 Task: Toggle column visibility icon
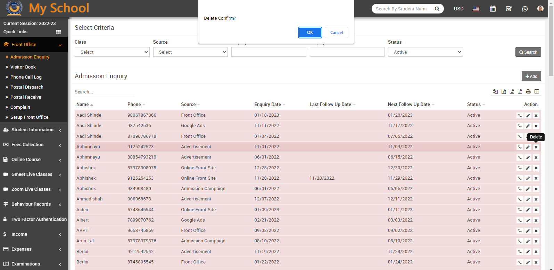pos(537,91)
